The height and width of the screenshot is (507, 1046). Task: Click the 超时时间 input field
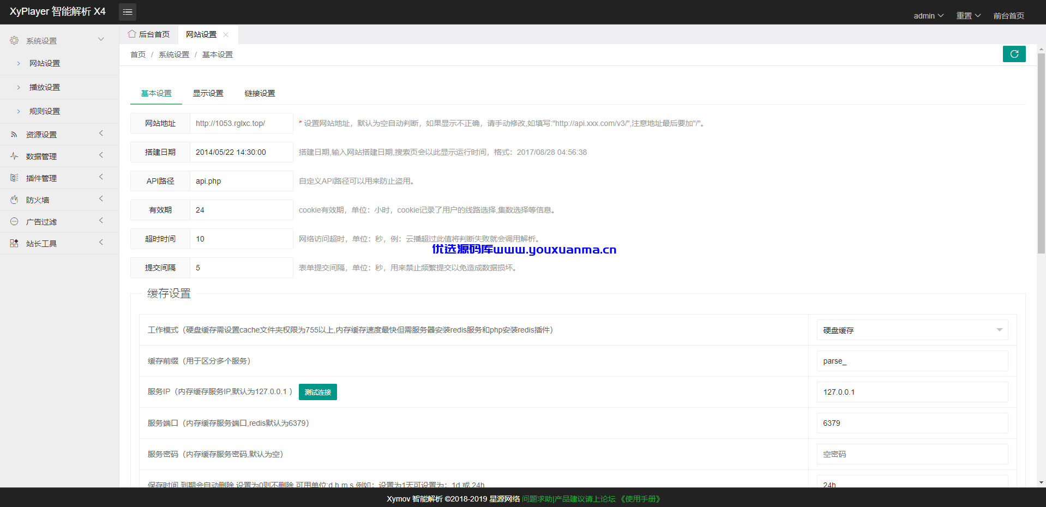(x=241, y=239)
